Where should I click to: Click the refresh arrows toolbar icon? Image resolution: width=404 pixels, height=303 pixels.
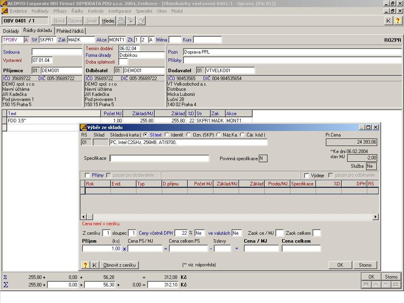[x=141, y=21]
